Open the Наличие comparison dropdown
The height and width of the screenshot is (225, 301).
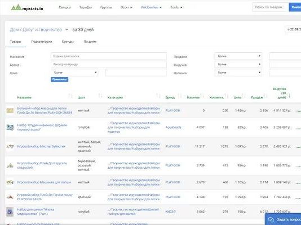[238, 73]
